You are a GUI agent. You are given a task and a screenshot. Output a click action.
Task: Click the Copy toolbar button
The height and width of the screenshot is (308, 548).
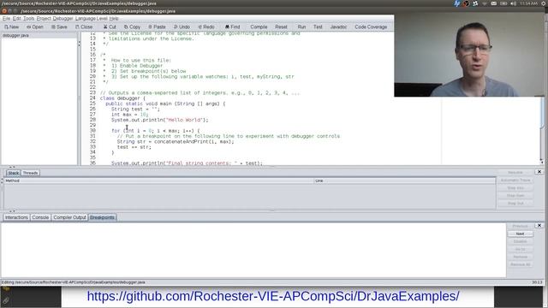pos(132,27)
